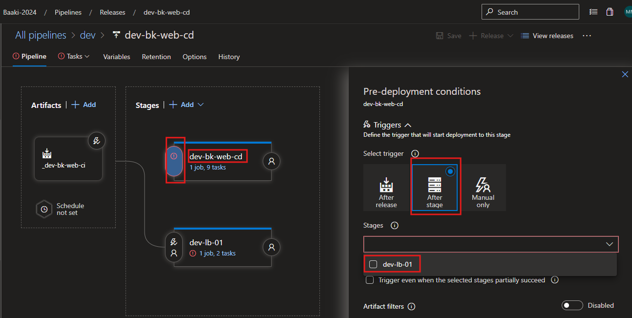This screenshot has height=318, width=632.
Task: Open the marketplace shopping bag icon
Action: tap(610, 12)
